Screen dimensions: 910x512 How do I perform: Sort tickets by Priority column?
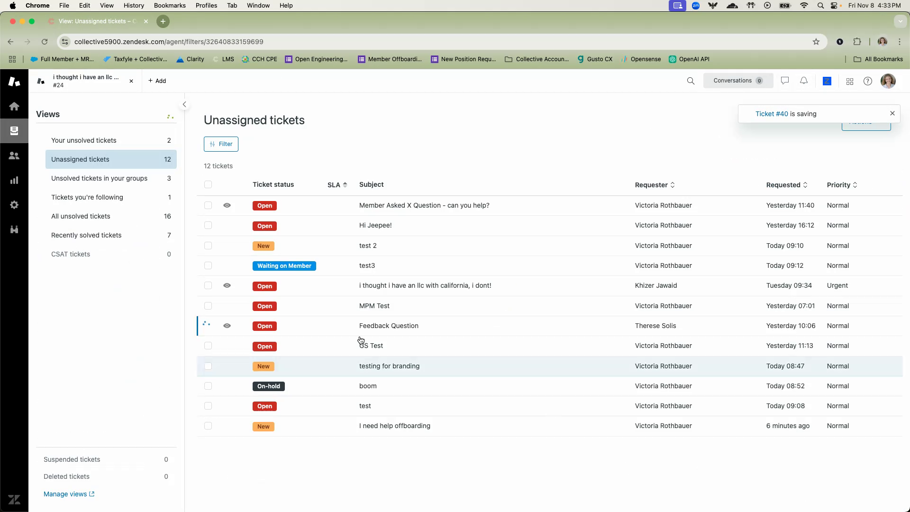[x=842, y=185]
